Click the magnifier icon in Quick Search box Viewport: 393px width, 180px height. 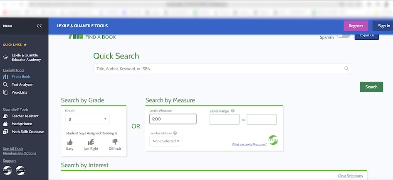[346, 68]
